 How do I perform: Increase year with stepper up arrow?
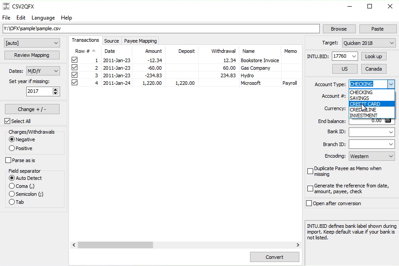click(55, 89)
